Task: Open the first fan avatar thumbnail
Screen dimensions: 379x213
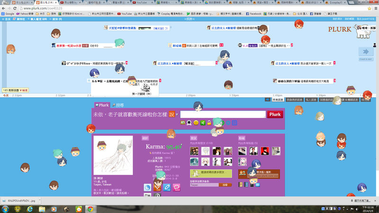Action: coord(242,151)
